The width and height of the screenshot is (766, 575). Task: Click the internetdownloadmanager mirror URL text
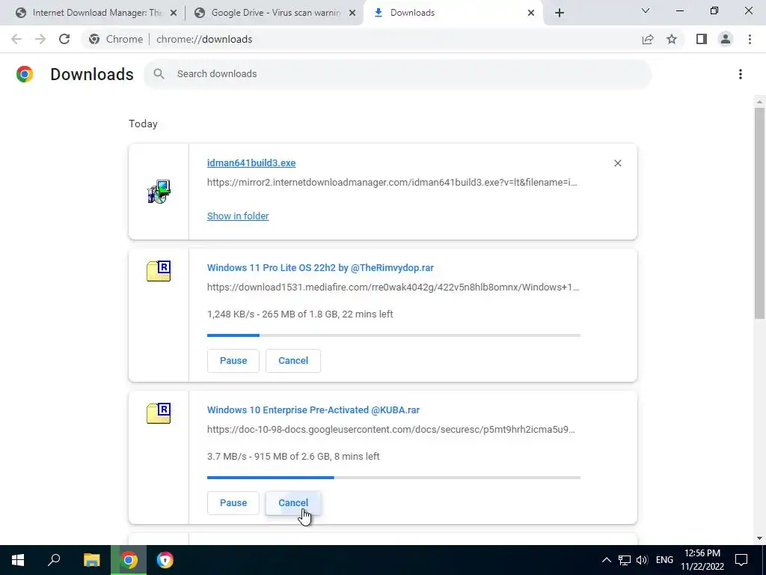click(392, 183)
